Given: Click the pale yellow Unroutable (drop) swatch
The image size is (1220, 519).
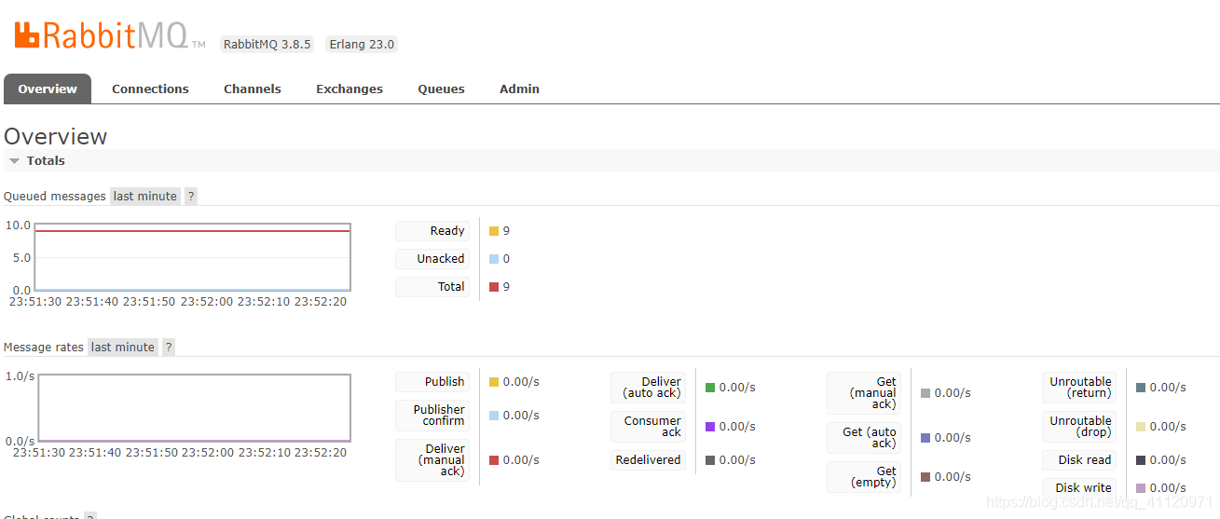Looking at the screenshot, I should (x=1141, y=427).
